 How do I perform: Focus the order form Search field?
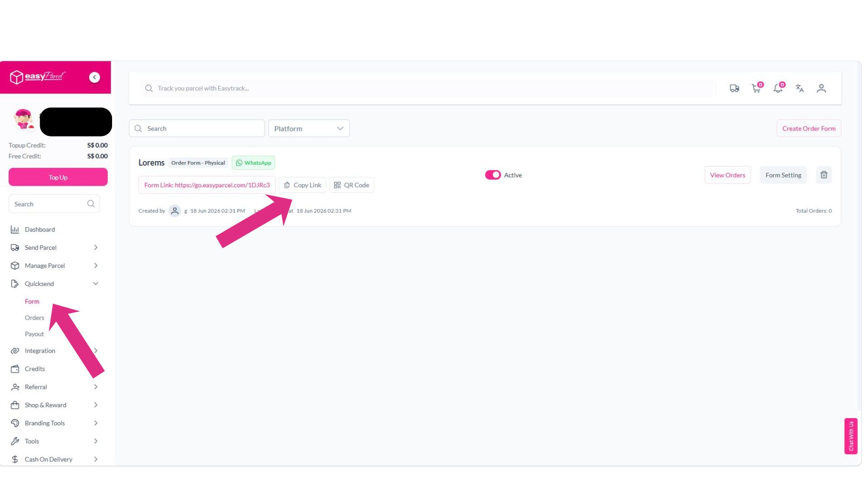click(197, 128)
